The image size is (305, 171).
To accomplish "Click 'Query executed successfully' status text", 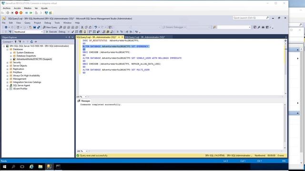I will click(93, 155).
